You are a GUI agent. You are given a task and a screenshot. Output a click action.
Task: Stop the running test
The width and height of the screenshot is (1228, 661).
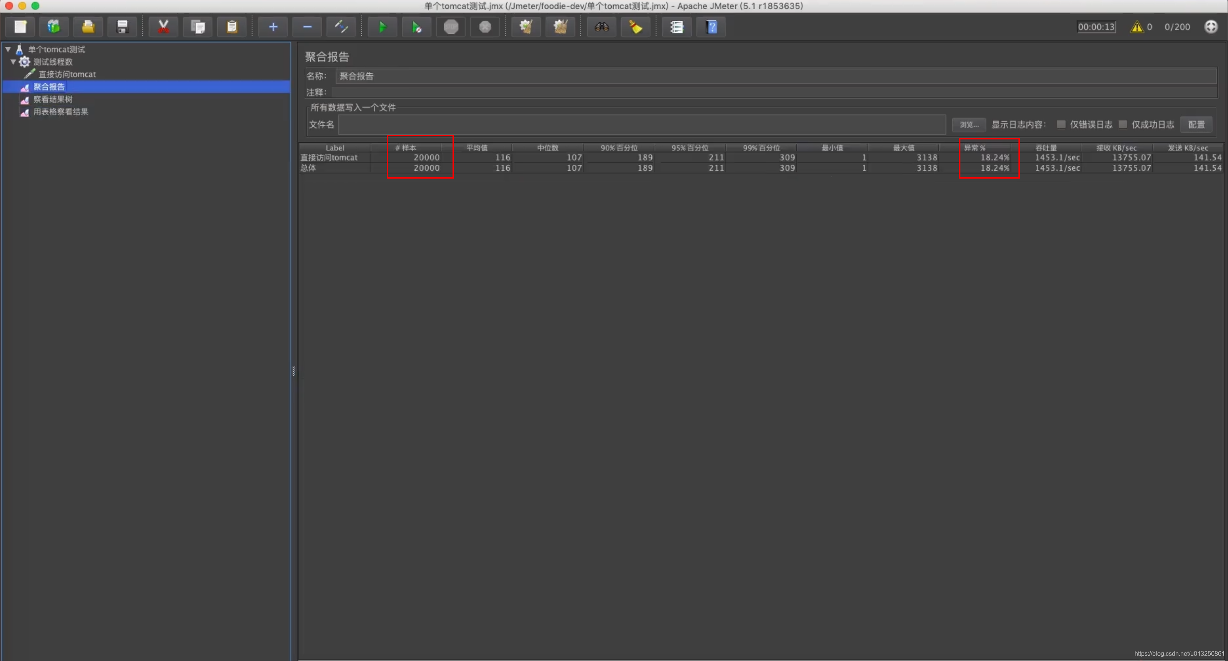click(451, 27)
